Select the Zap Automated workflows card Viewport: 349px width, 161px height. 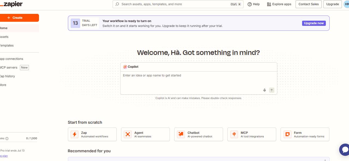pos(92,134)
